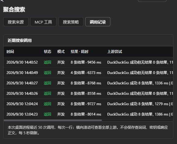Click the DuckDuckGo upstream cell in 14:40:26 row
The height and width of the screenshot is (144, 177).
pos(140,94)
